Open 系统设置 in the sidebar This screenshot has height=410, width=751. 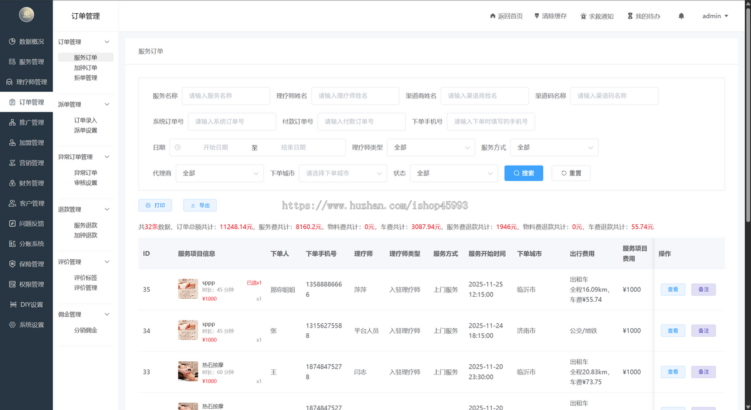tap(26, 325)
